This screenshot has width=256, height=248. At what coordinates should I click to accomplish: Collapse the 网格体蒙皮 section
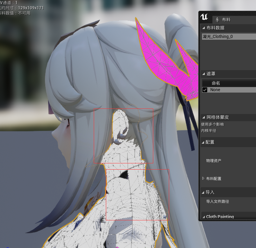click(x=204, y=117)
